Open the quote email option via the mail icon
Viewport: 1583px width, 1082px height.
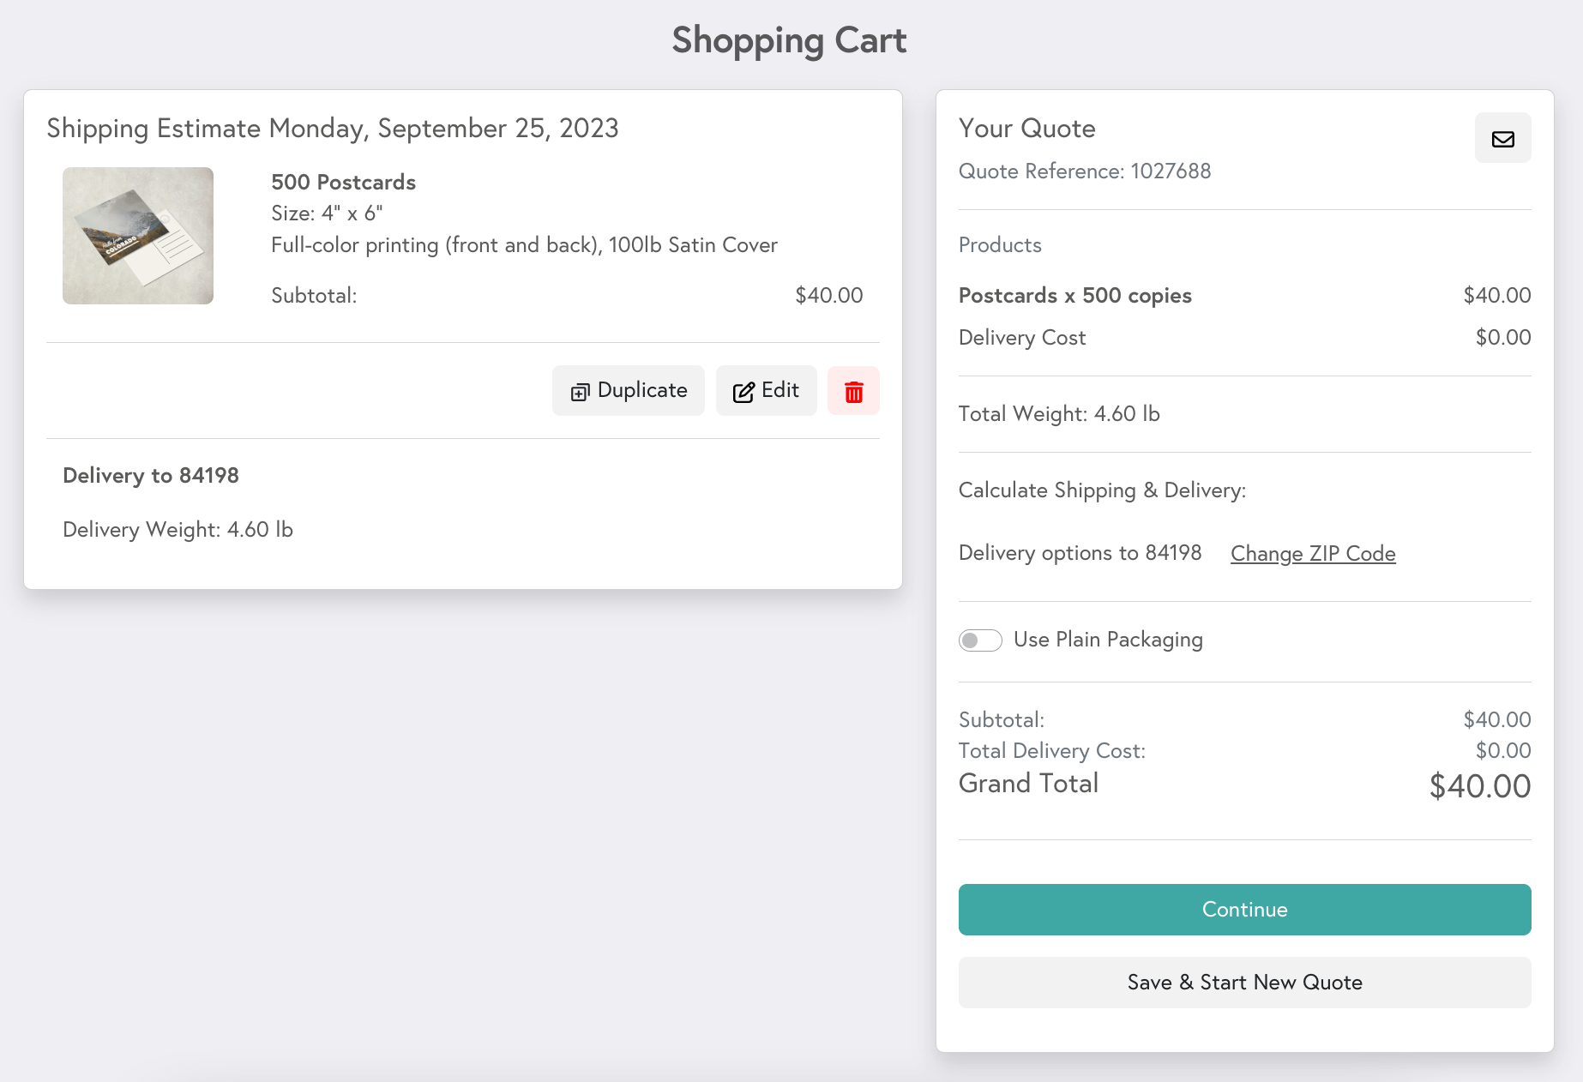[1502, 138]
